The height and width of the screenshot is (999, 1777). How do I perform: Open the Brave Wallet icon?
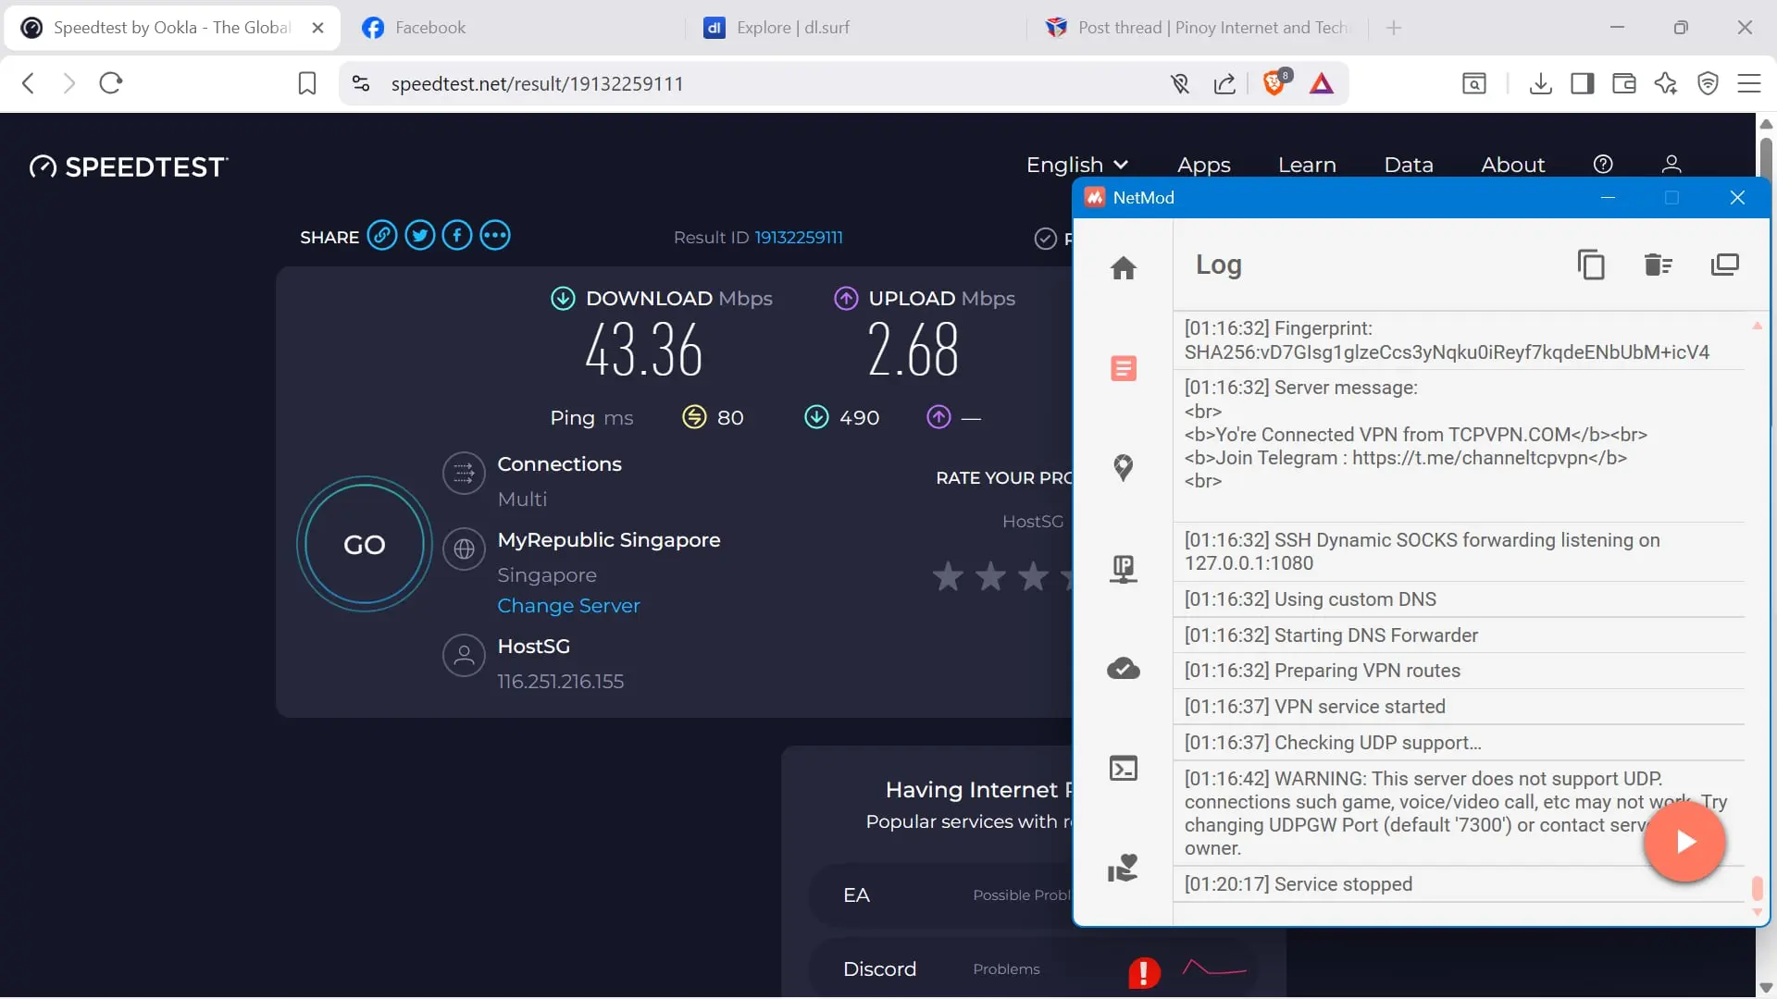(x=1624, y=83)
